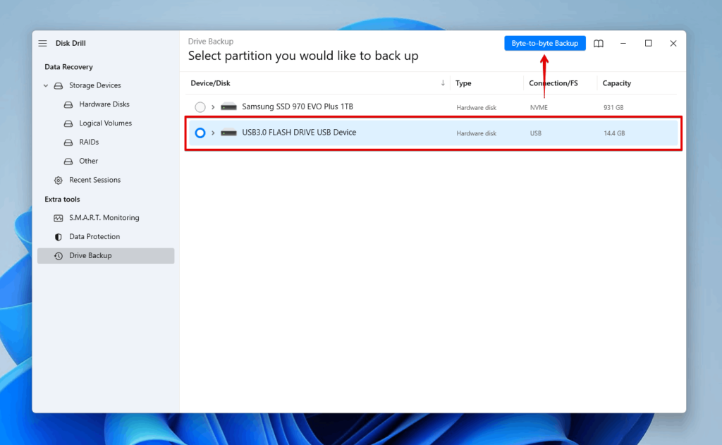Select Other under Storage Devices
722x445 pixels.
[x=89, y=161]
